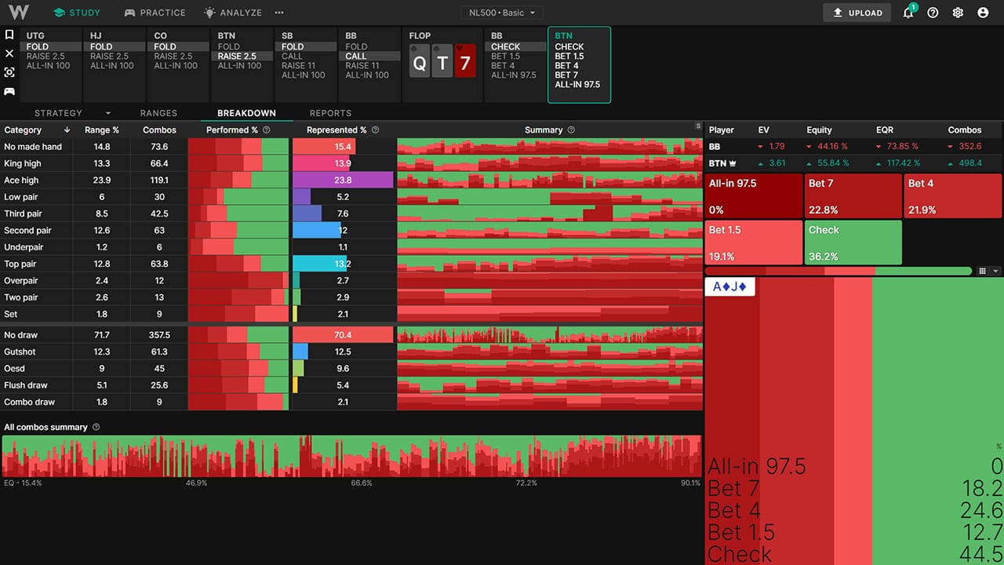Click the overall strategy frequency bar
Image resolution: width=1004 pixels, height=565 pixels.
[838, 272]
